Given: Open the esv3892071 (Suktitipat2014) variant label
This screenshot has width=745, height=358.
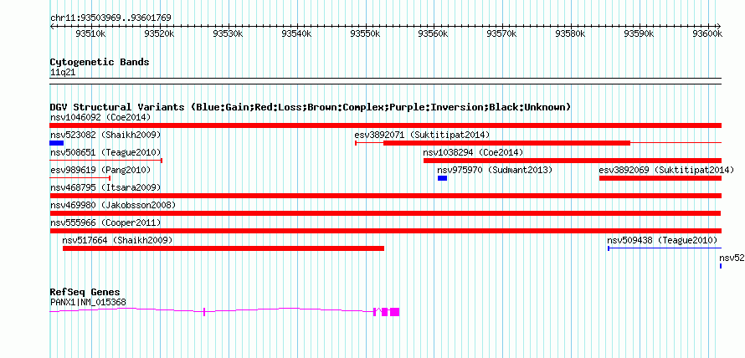Looking at the screenshot, I should [x=422, y=135].
